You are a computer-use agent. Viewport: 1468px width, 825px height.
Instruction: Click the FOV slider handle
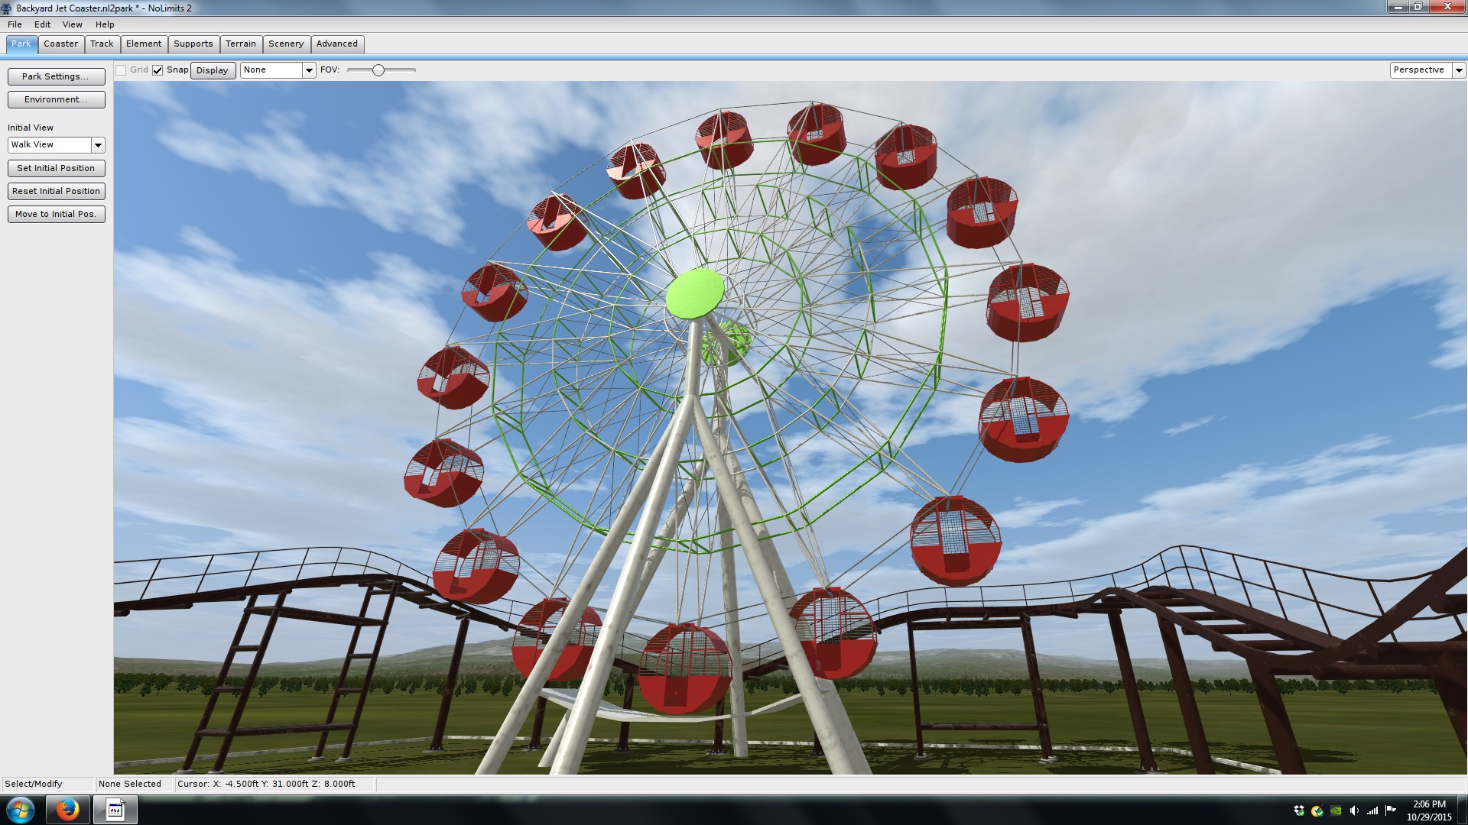(x=378, y=70)
